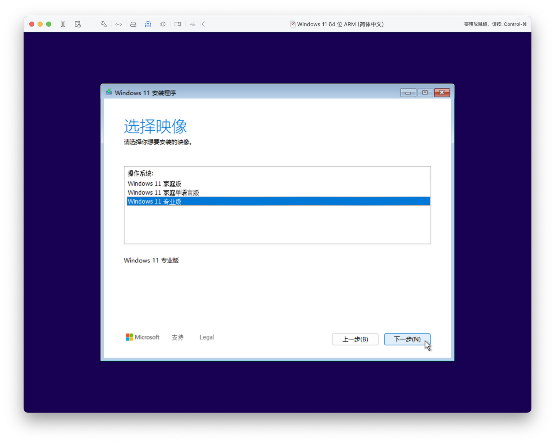This screenshot has width=555, height=444.
Task: Open virtual machine settings wrench icon
Action: pyautogui.click(x=104, y=24)
